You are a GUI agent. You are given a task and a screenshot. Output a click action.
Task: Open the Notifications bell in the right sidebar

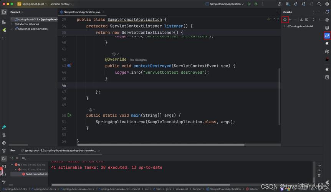click(x=327, y=12)
